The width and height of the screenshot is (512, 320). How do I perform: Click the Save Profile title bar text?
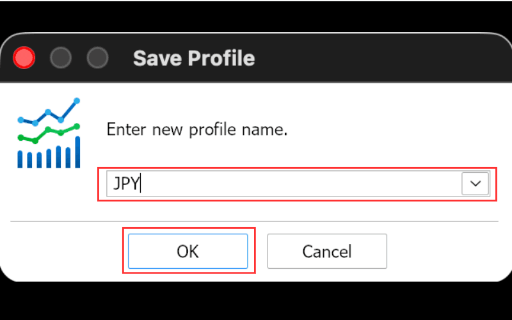click(194, 58)
